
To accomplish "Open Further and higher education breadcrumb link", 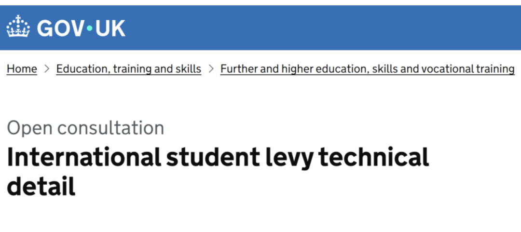I will [367, 69].
